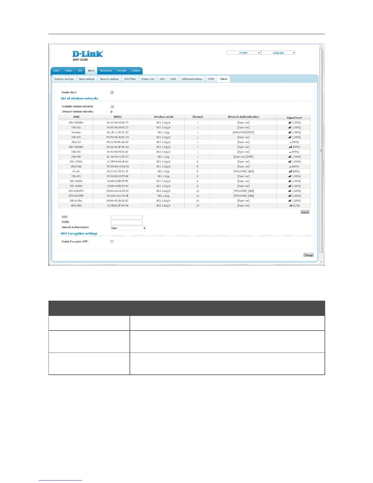This screenshot has height=483, width=373.
Task: Enable Encryption WEP checkbox
Action: tap(112, 242)
